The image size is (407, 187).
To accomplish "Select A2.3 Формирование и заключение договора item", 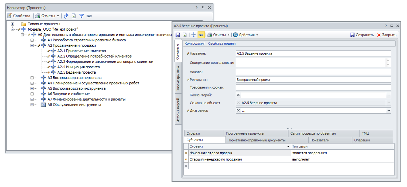I will click(105, 62).
